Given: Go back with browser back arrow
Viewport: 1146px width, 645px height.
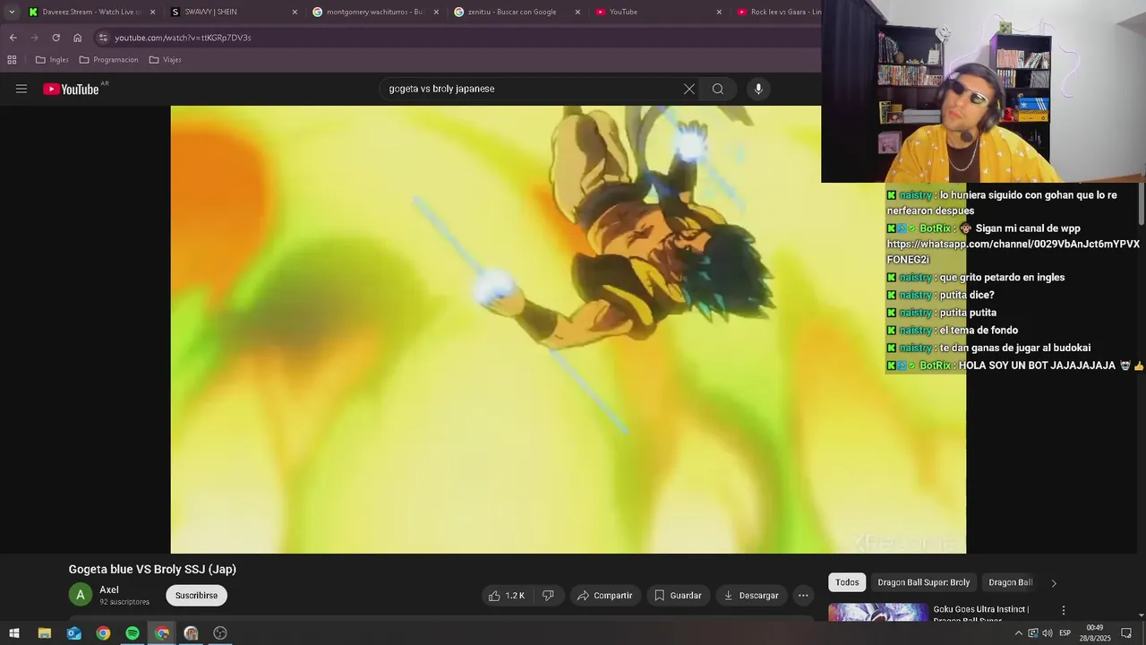Looking at the screenshot, I should pyautogui.click(x=13, y=38).
